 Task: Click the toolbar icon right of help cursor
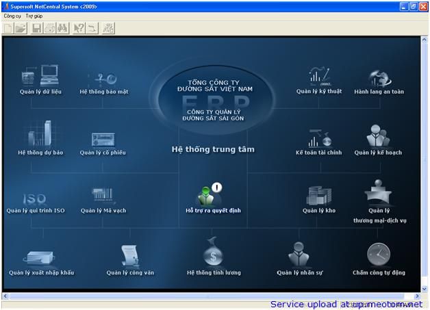92,28
